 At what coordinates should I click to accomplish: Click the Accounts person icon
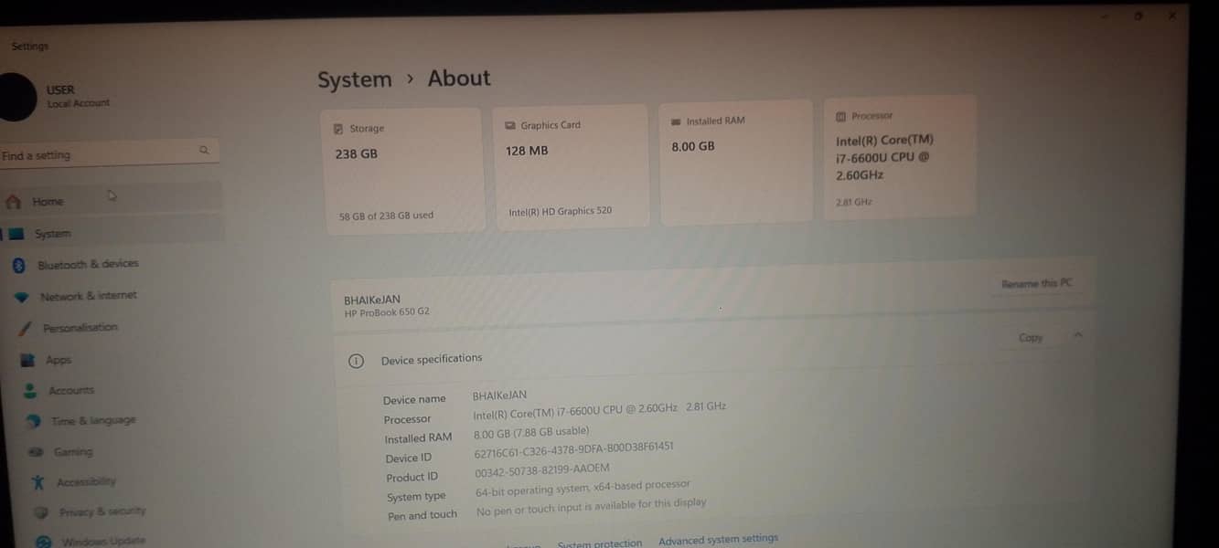coord(30,391)
